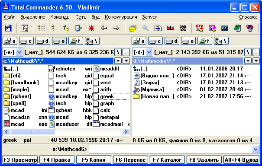Image resolution: width=262 pixels, height=166 pixels.
Task: Select drive e in left panel
Action: click(59, 41)
